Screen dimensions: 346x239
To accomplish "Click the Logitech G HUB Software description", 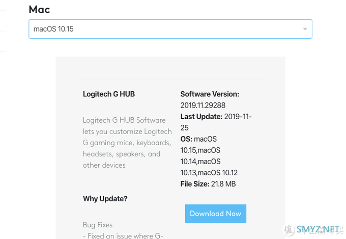I will (127, 143).
